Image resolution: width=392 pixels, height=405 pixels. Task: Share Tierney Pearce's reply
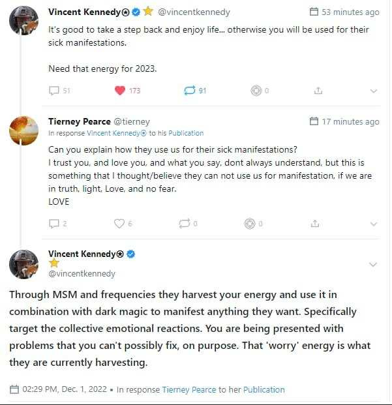pyautogui.click(x=315, y=224)
